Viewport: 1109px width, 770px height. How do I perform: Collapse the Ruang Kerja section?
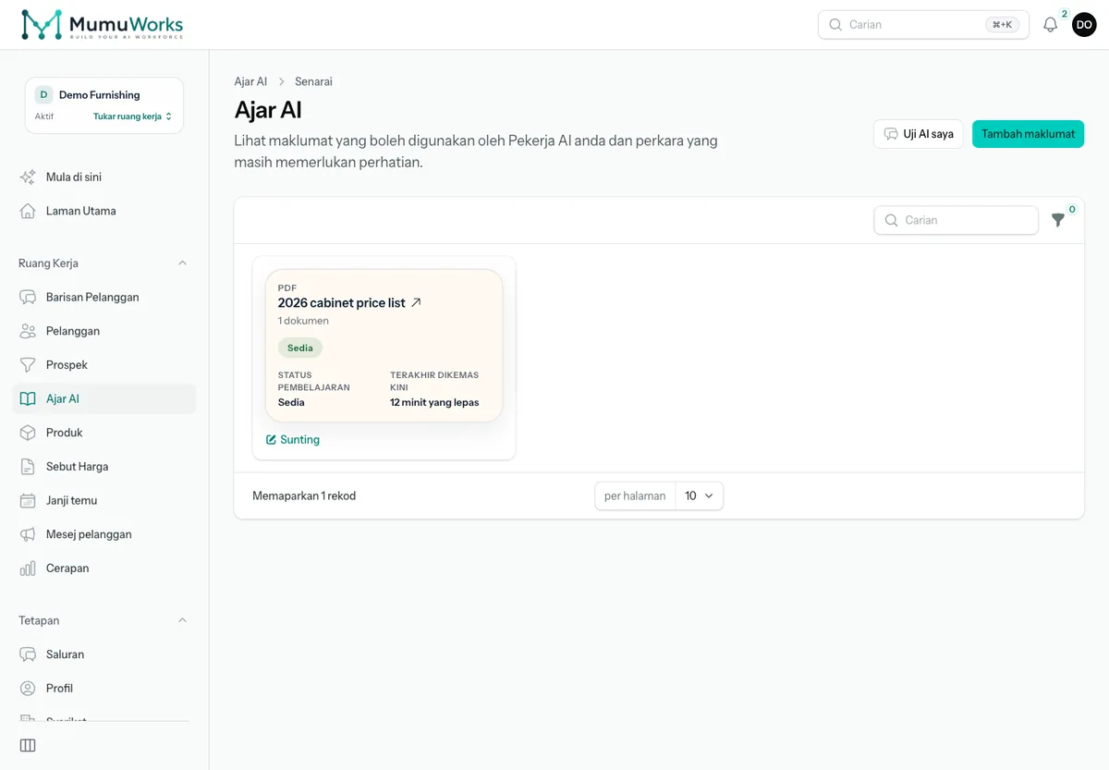pos(182,263)
